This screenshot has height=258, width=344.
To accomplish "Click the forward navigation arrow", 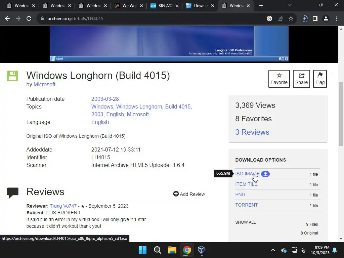I will [18, 19].
